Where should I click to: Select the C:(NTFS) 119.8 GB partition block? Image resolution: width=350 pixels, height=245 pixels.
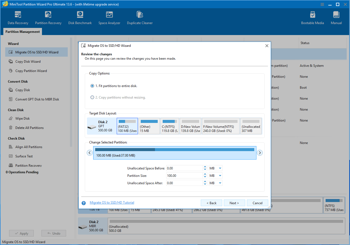[170, 126]
